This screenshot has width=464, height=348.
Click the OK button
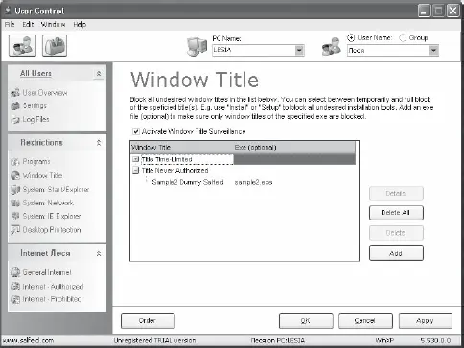tap(306, 321)
